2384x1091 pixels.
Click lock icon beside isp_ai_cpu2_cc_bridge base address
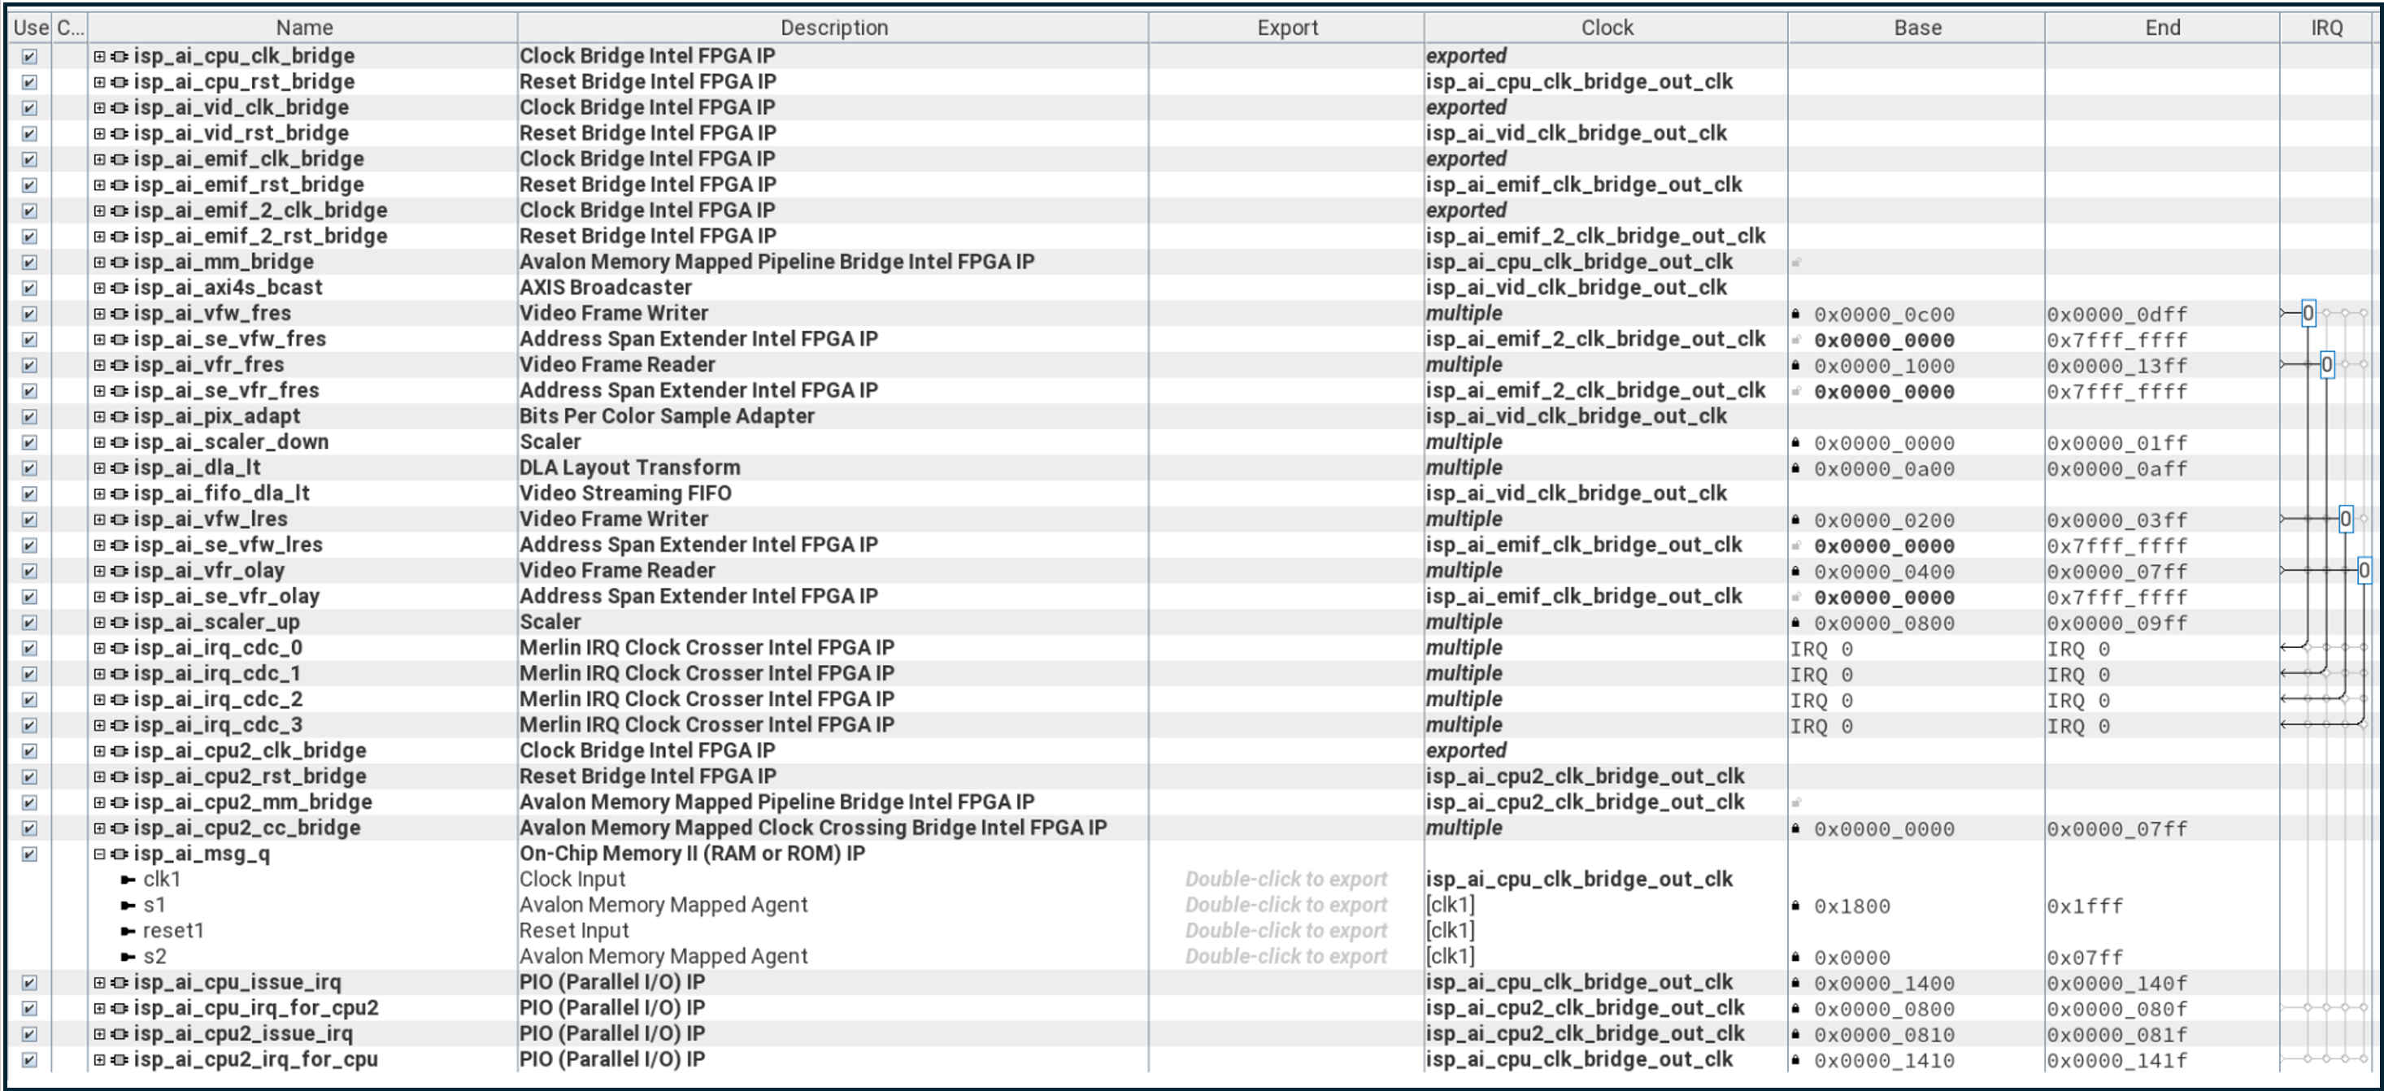pos(1795,828)
